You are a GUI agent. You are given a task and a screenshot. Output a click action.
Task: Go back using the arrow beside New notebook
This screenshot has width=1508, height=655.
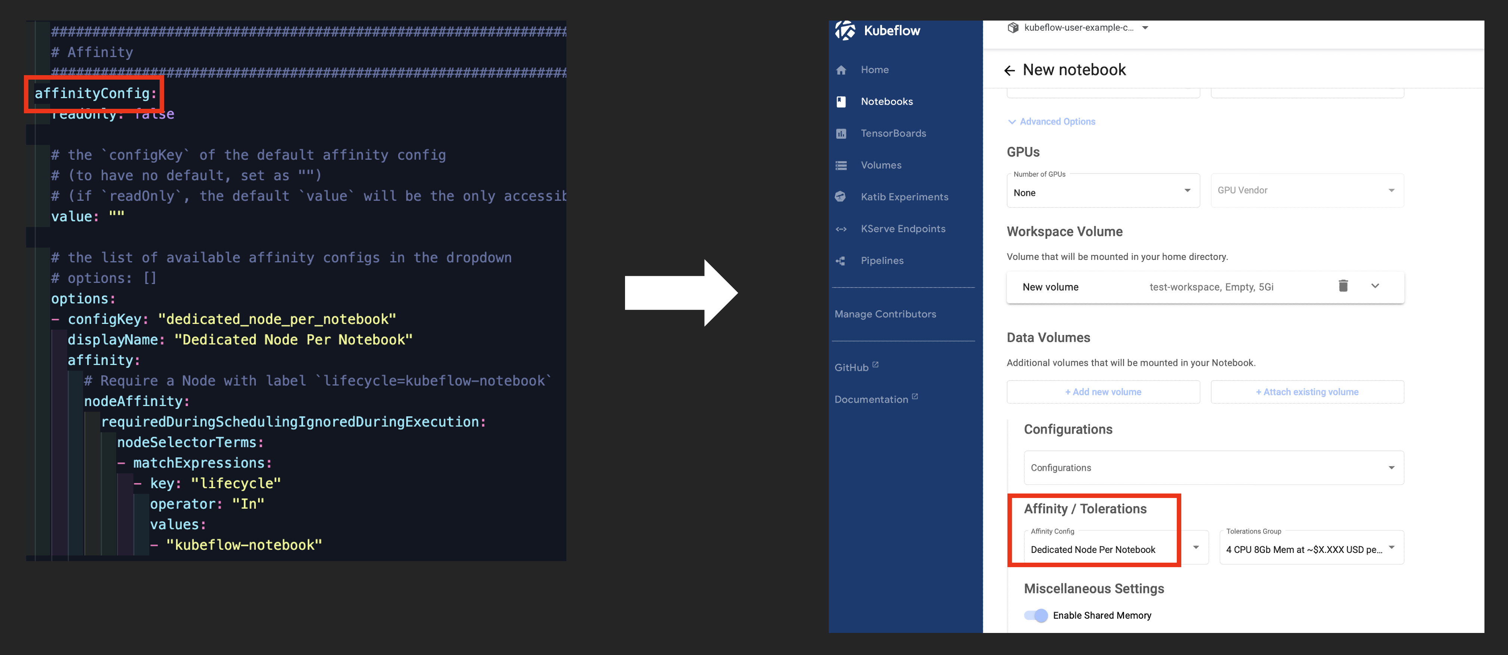click(1009, 71)
